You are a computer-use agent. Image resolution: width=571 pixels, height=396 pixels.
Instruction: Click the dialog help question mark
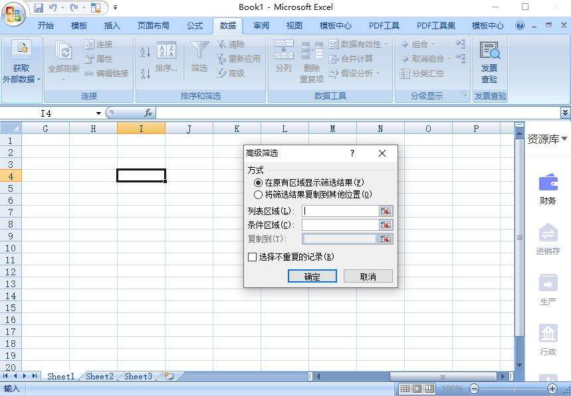point(352,153)
